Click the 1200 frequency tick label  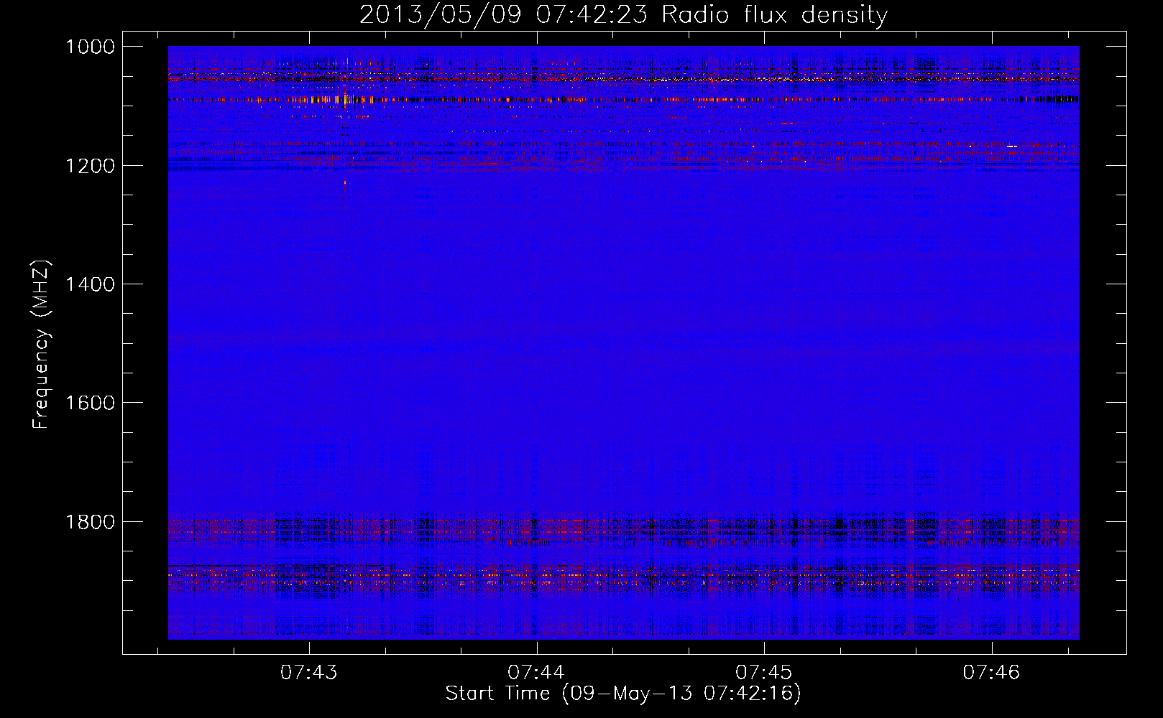tap(90, 166)
